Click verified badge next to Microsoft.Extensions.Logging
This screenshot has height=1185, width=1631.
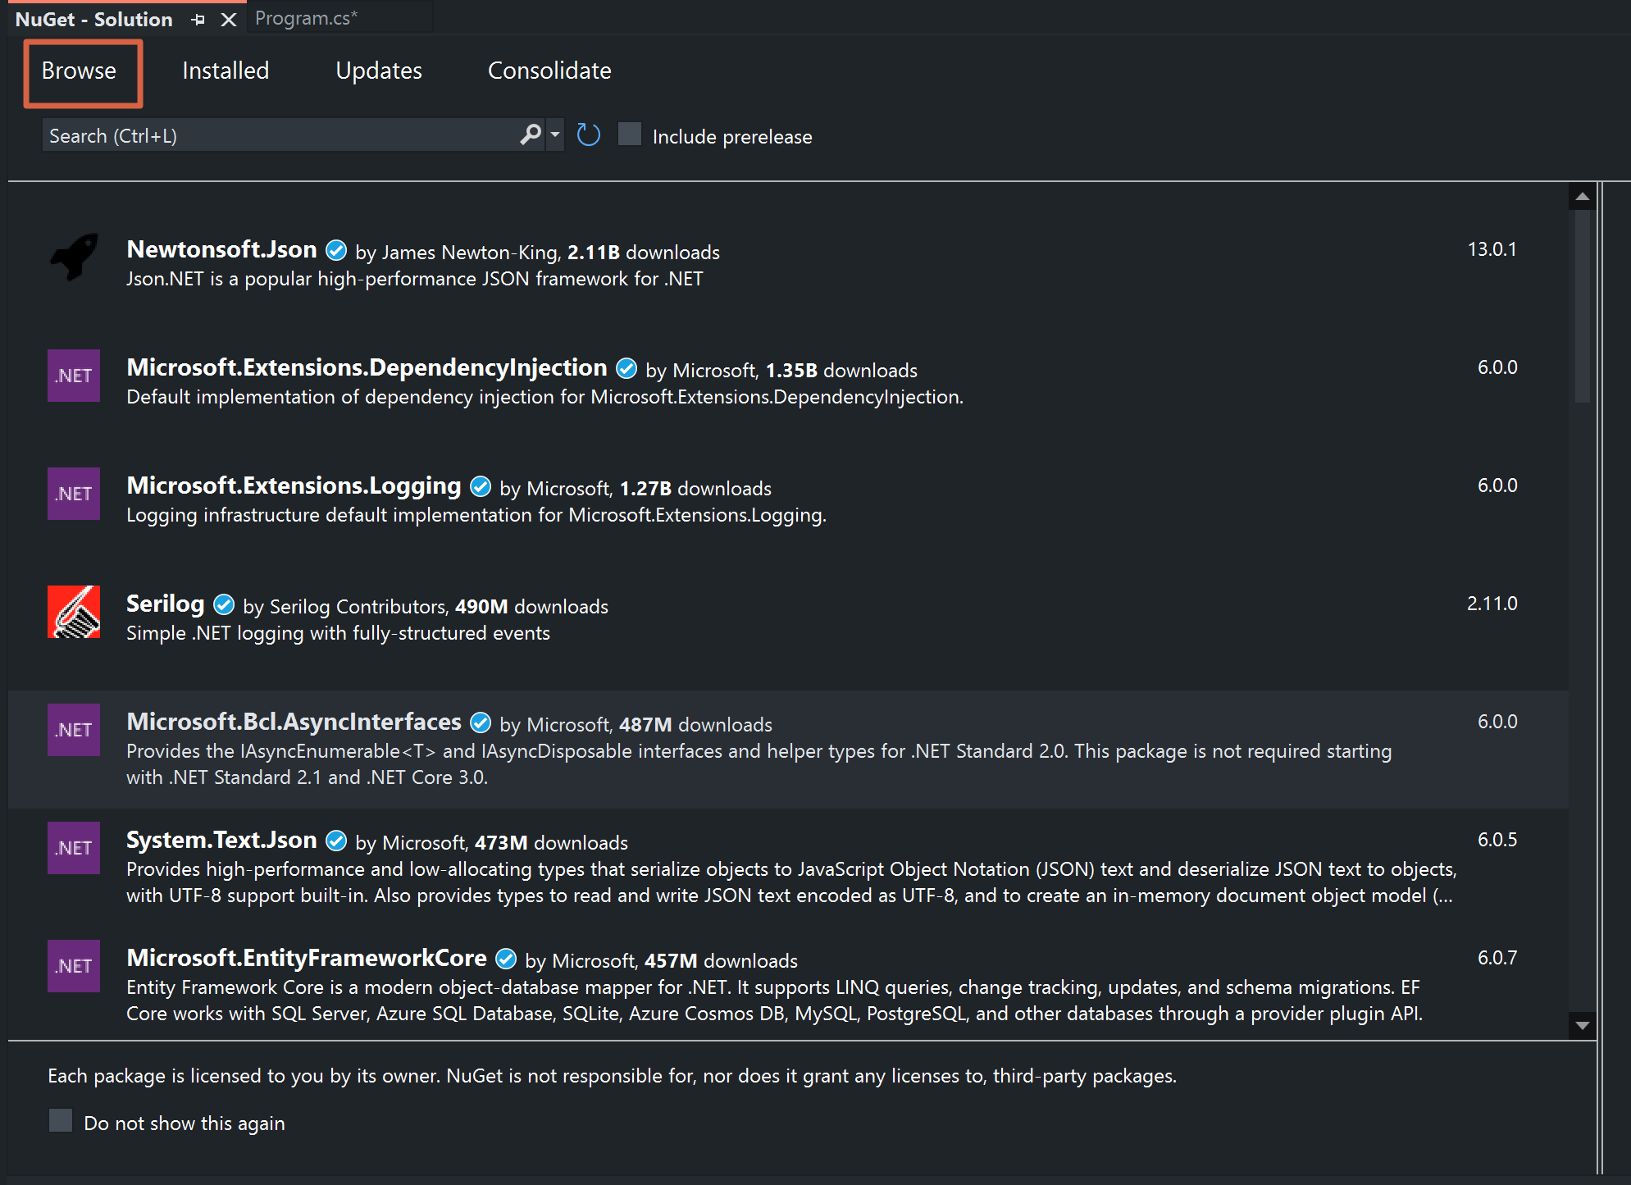coord(481,487)
